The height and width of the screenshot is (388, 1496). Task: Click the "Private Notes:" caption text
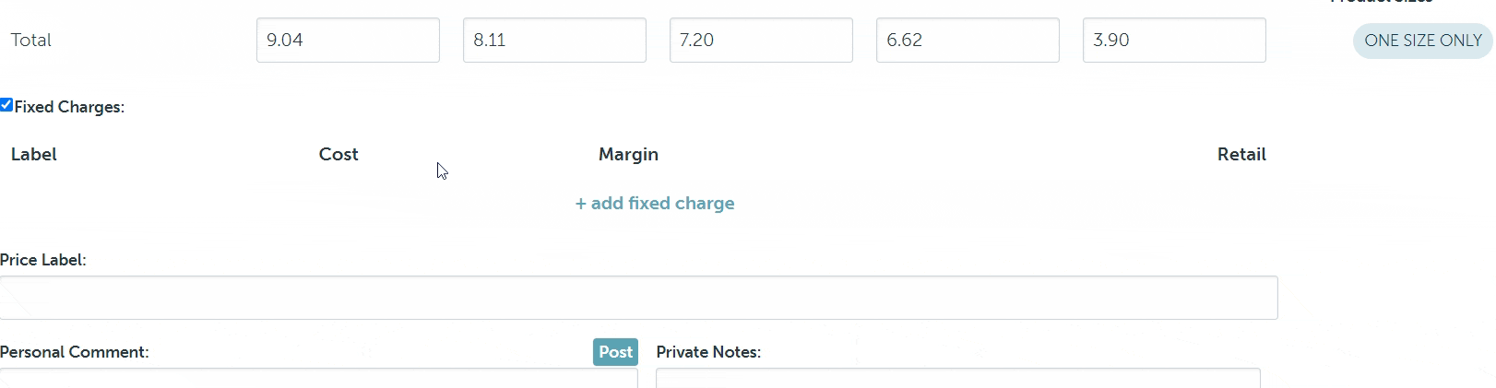(708, 352)
